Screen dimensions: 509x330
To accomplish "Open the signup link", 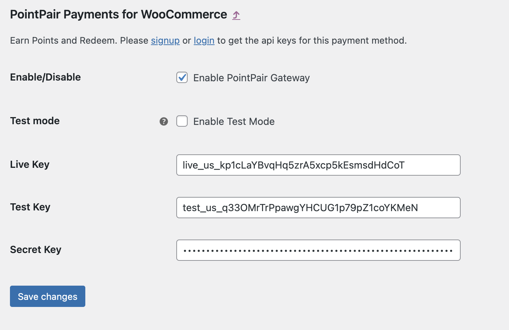I will (165, 40).
